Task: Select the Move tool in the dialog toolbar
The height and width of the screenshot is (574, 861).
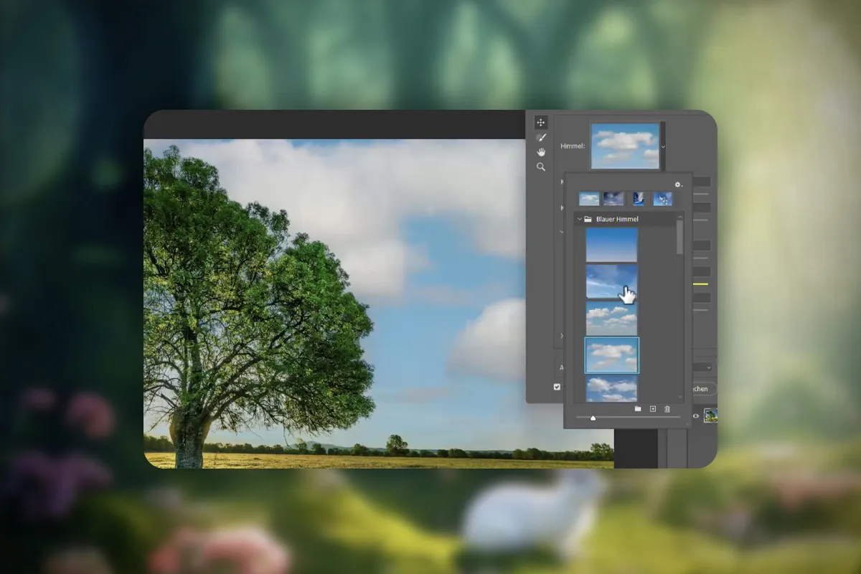Action: [540, 122]
